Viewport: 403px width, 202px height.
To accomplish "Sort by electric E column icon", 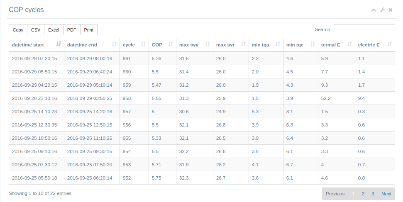I will (389, 44).
